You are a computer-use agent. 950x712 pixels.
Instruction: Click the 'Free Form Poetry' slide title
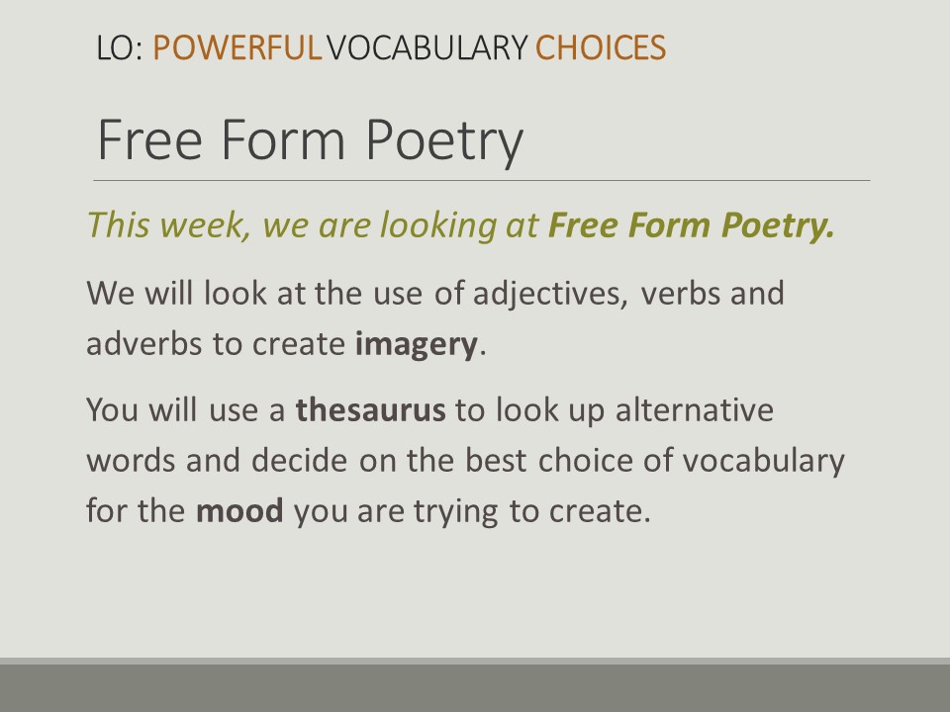pos(310,141)
